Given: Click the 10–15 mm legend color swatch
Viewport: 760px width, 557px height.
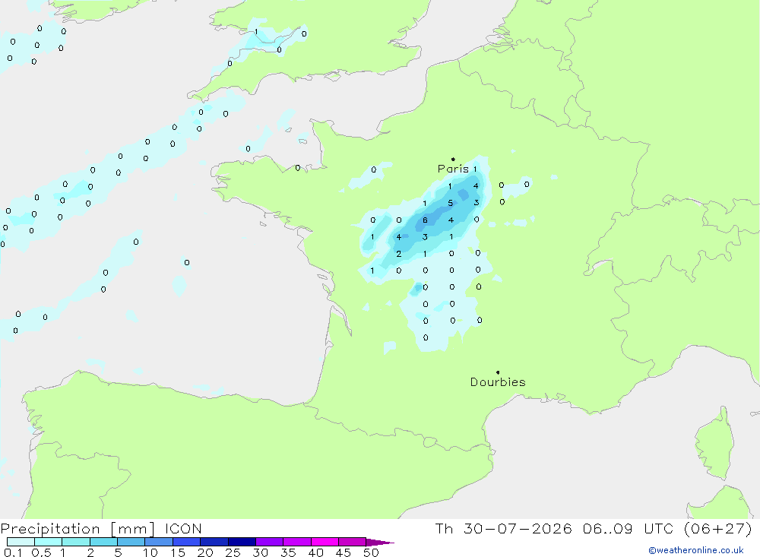Looking at the screenshot, I should point(159,542).
